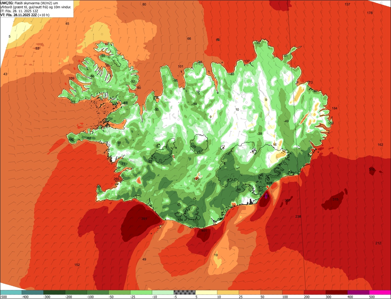This screenshot has width=391, height=299.
Task: Click the 178 value in the top right
Action: point(370,13)
